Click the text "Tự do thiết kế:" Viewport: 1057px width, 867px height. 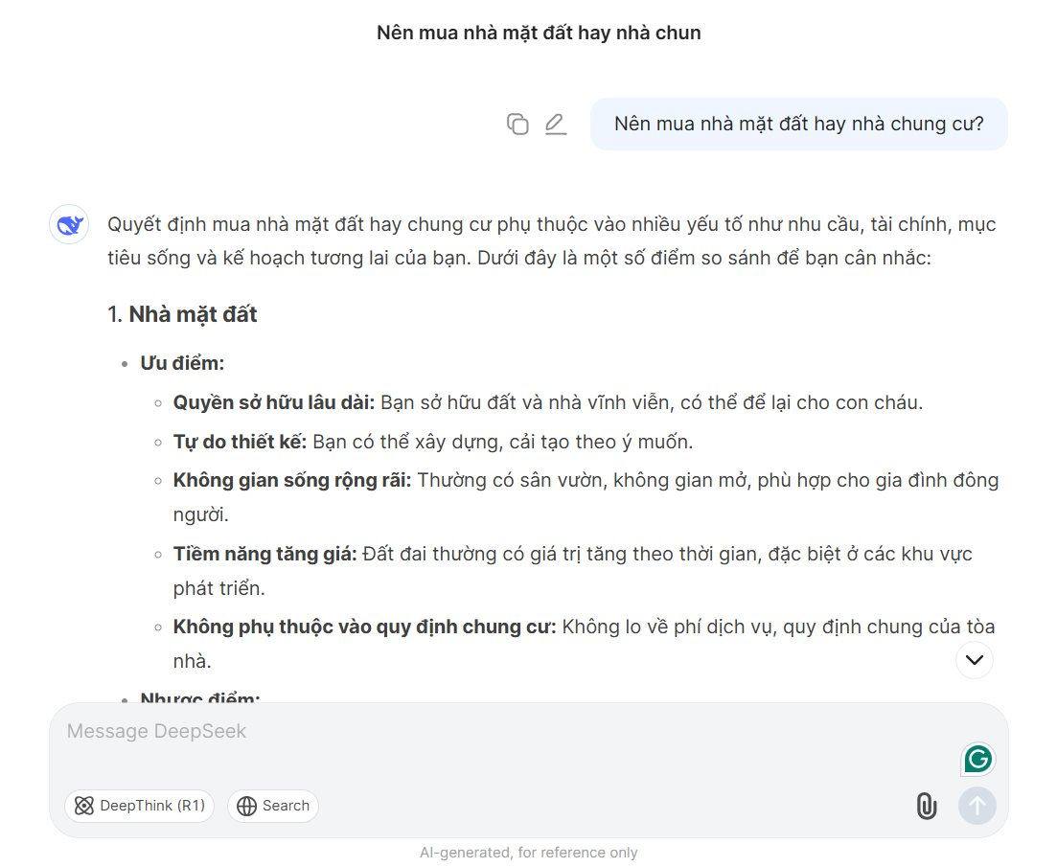[240, 442]
